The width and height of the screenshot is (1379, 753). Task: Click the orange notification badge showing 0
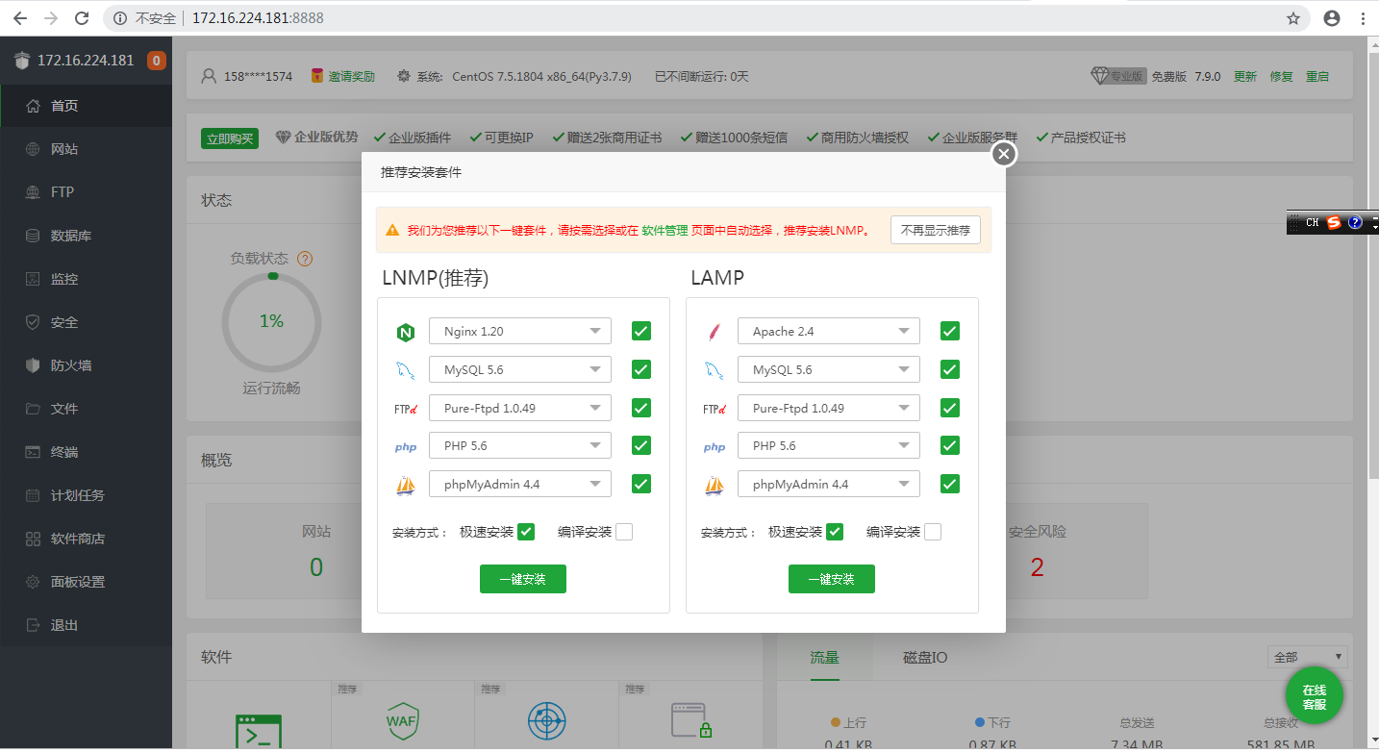coord(156,61)
